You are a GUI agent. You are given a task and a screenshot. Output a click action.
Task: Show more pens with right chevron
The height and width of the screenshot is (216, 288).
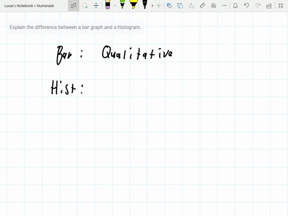[x=152, y=5]
